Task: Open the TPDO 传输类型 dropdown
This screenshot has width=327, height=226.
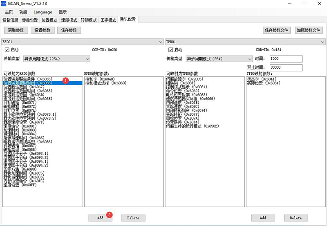Action: coord(219,59)
